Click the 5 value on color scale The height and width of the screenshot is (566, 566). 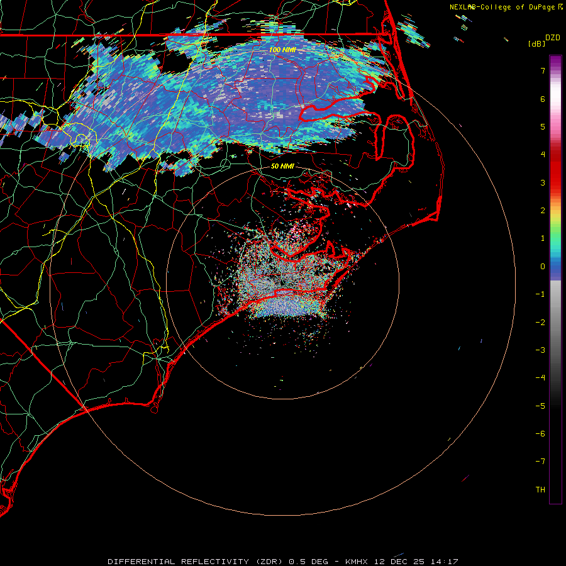543,126
